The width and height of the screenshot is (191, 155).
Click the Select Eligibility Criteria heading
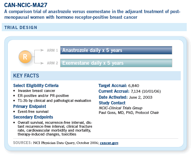tap(36, 86)
